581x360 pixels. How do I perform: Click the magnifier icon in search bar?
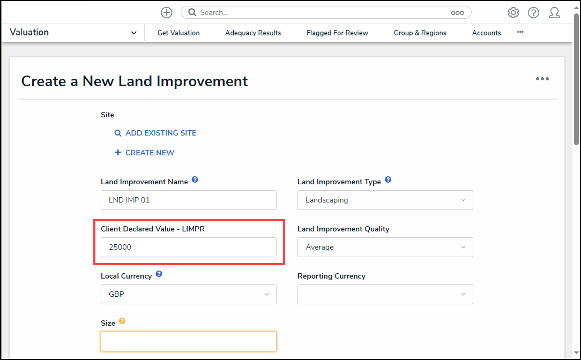coord(192,13)
